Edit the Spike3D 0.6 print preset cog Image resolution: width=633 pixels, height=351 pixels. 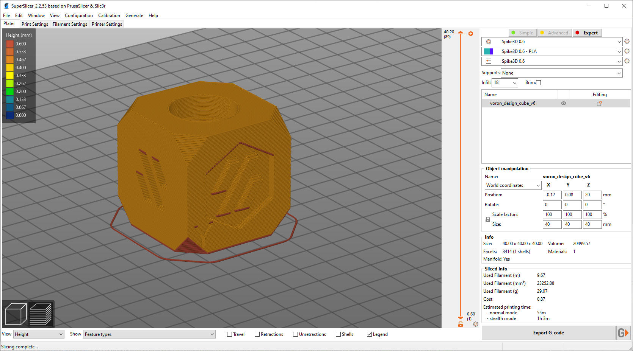[x=627, y=41]
